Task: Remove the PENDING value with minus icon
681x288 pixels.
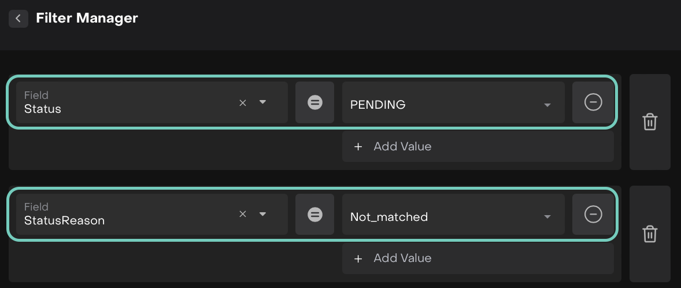Action: (x=593, y=102)
